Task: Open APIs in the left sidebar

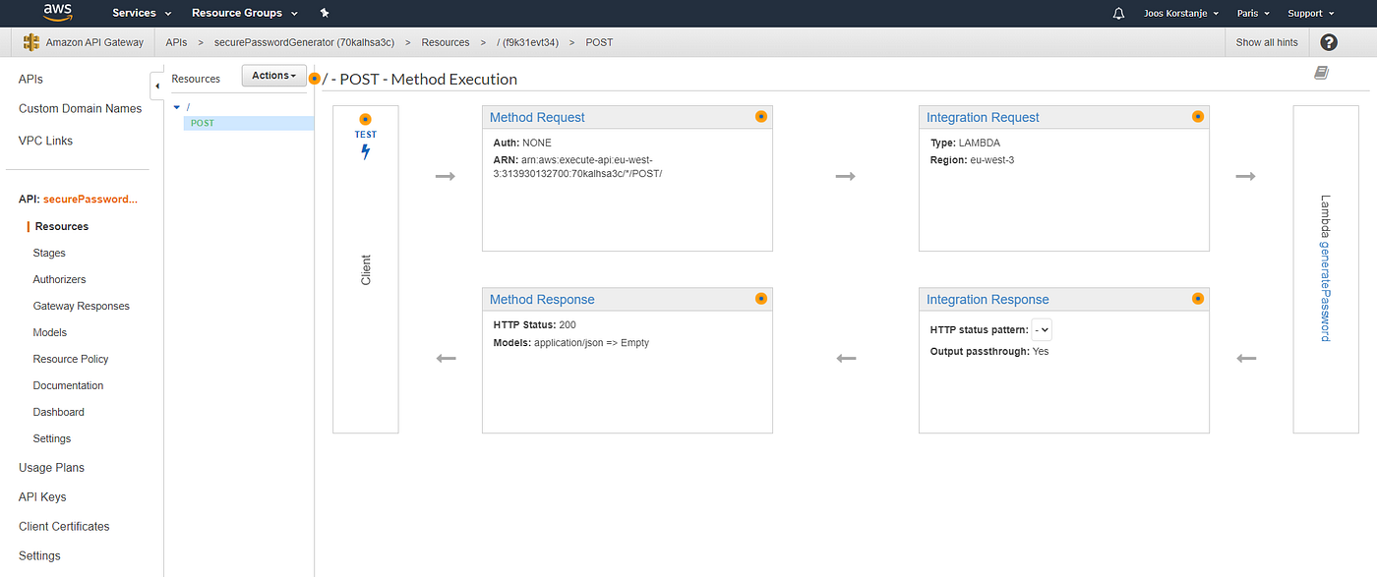Action: pyautogui.click(x=30, y=80)
